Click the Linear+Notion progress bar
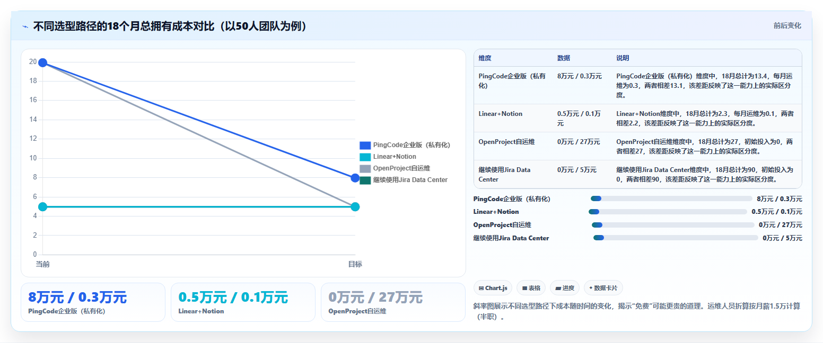The height and width of the screenshot is (343, 823). pos(668,212)
